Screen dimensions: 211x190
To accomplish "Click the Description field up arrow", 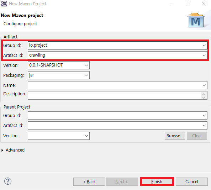I will (204, 94).
